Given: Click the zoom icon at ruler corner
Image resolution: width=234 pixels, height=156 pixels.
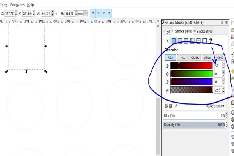Looking at the screenshot, I should (158, 21).
